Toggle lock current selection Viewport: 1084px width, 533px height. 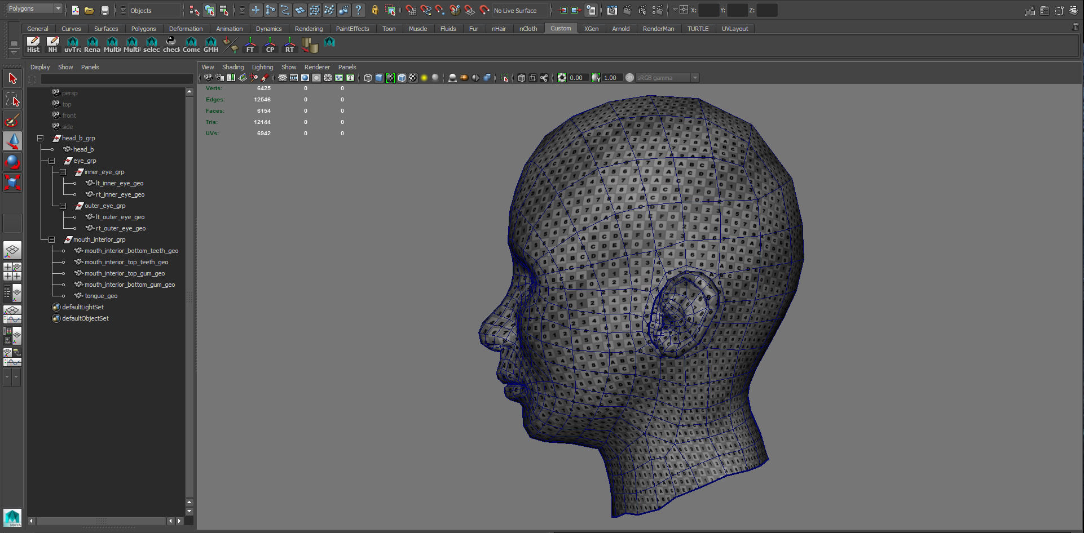click(x=375, y=10)
